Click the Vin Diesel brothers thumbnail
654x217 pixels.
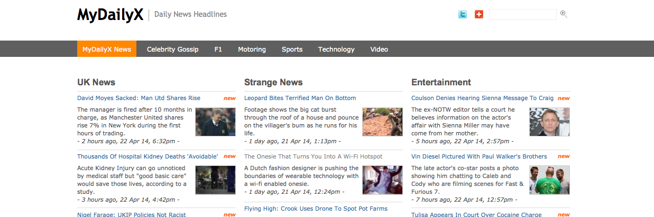(550, 180)
